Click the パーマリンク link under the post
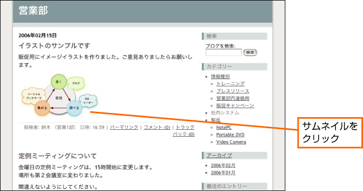This screenshot has width=363, height=191. pyautogui.click(x=124, y=127)
